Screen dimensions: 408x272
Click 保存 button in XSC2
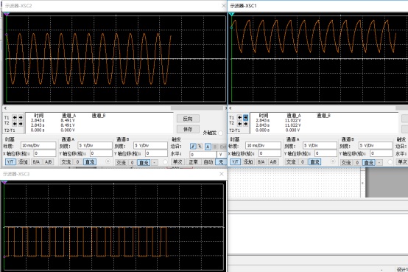[188, 129]
